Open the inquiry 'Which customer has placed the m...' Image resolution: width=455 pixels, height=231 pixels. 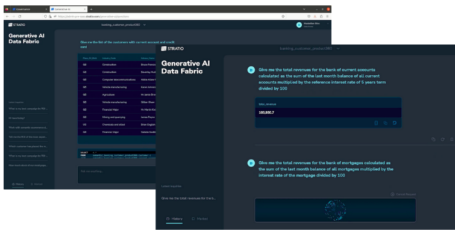(x=28, y=146)
